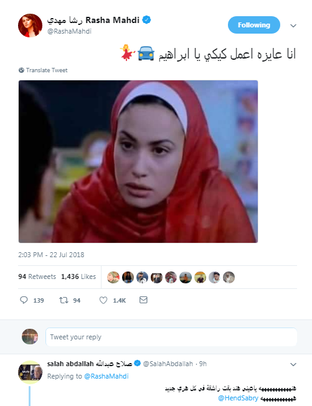This screenshot has height=406, width=312.
Task: Open the attached woman in red hijab image
Action: (138, 161)
